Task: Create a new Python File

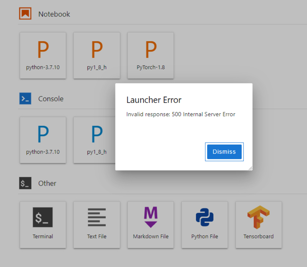Action: 205,225
